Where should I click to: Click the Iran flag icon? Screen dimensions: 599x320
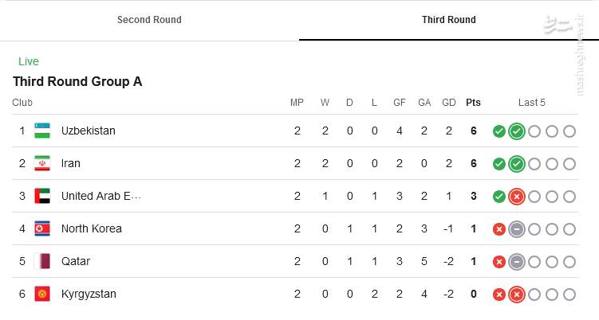pyautogui.click(x=42, y=163)
